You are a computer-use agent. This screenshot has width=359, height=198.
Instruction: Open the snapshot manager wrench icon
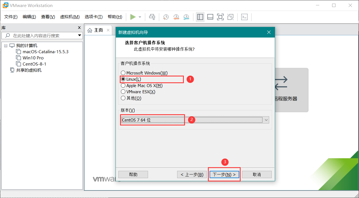(186, 17)
